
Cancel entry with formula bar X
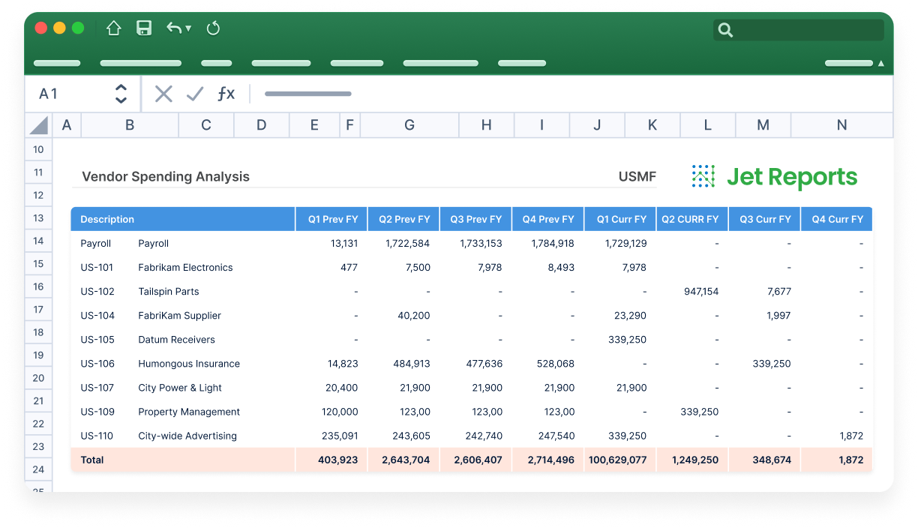point(163,94)
